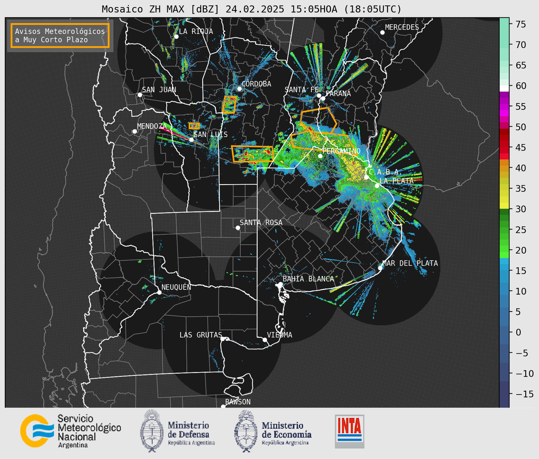The width and height of the screenshot is (539, 459).
Task: Click the orange warning box southwest of Córdoba
Action: click(229, 105)
